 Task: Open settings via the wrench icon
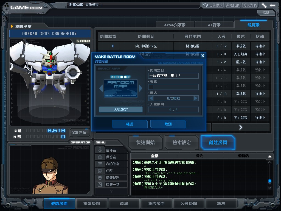coord(264,5)
